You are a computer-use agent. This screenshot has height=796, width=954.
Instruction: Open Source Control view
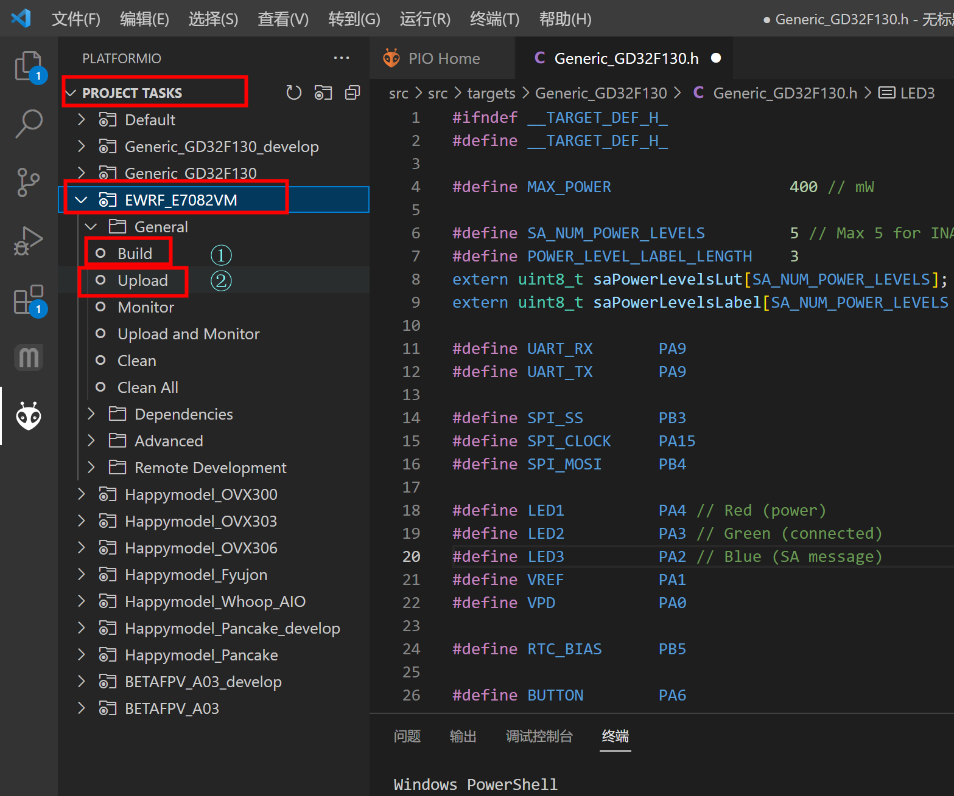tap(28, 182)
